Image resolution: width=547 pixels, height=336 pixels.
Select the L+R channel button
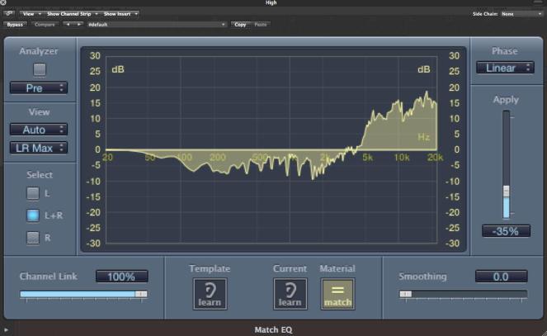[x=33, y=215]
